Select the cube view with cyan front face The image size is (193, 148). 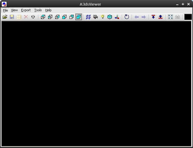pos(64,17)
